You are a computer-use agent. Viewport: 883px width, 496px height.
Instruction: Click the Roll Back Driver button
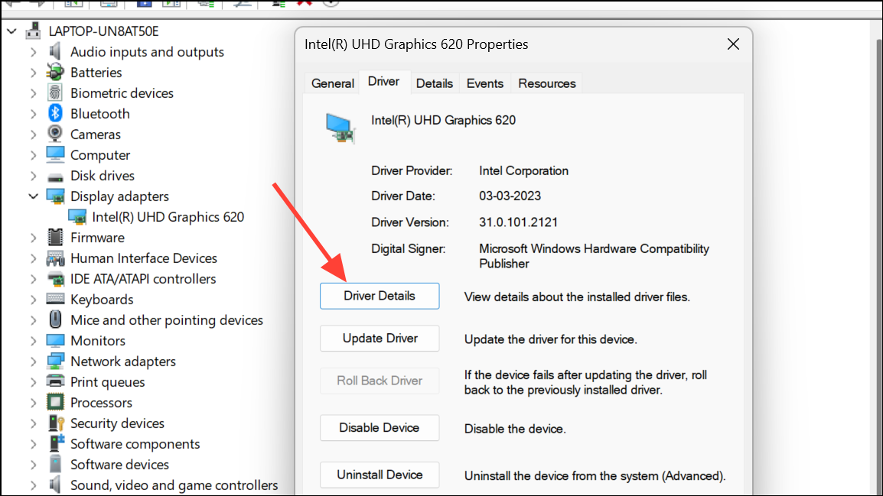380,381
